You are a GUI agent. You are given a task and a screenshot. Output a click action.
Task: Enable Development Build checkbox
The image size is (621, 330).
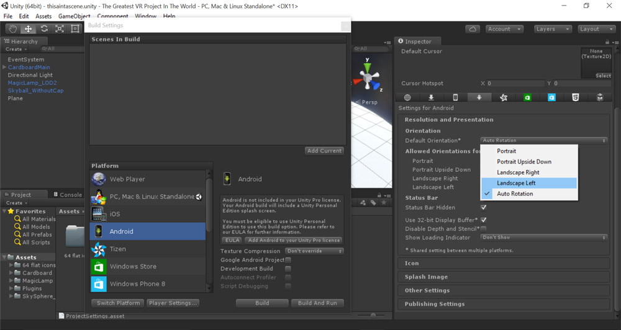[288, 269]
